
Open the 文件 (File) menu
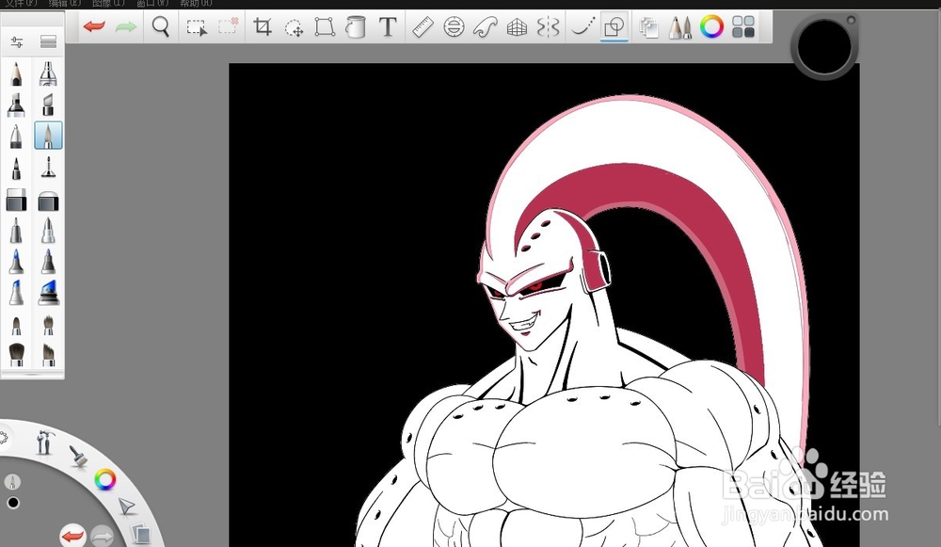click(x=22, y=4)
